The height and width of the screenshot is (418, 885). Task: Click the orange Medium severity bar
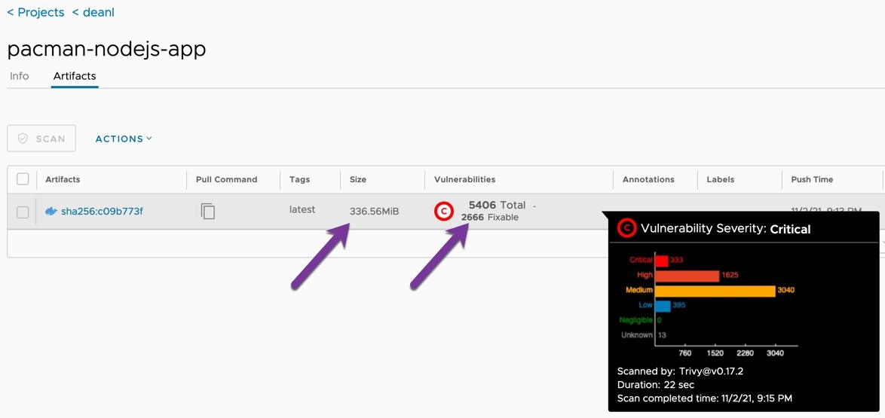click(x=715, y=291)
